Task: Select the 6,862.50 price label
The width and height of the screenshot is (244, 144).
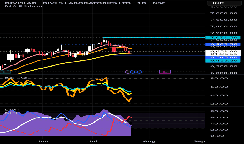Action: (x=223, y=45)
